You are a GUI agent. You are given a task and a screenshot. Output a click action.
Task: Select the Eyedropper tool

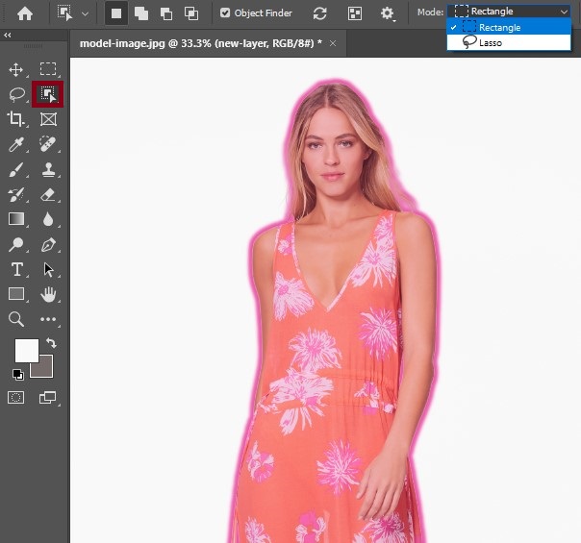click(x=16, y=144)
